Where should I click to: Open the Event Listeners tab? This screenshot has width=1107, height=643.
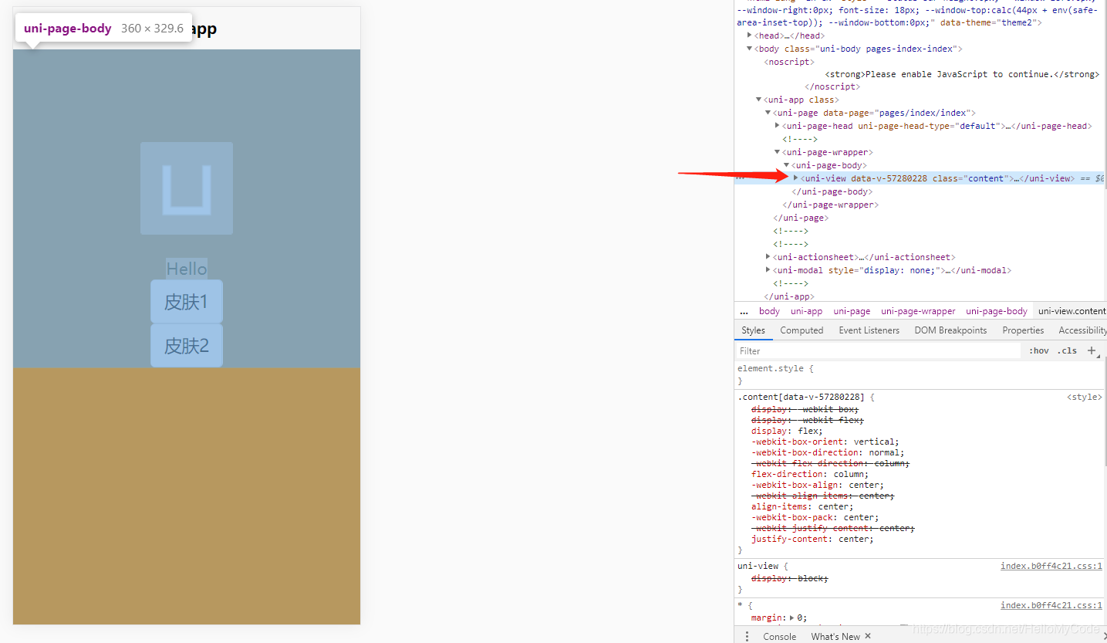coord(869,330)
